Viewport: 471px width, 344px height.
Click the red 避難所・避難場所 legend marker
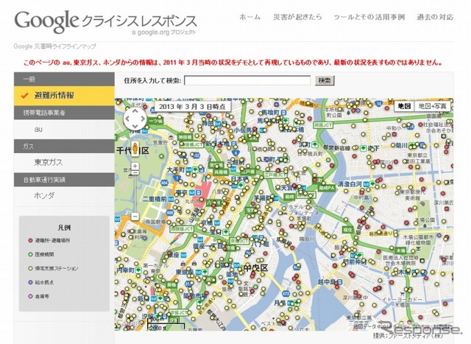click(30, 241)
